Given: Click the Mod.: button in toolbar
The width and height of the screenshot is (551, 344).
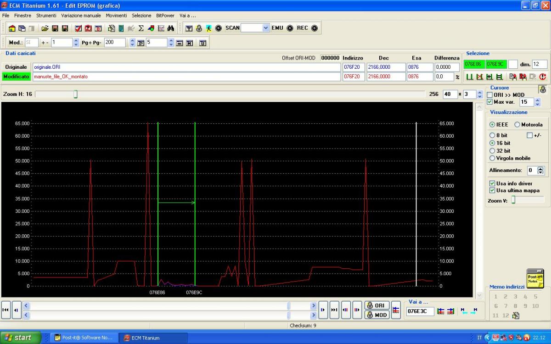Looking at the screenshot, I should [x=16, y=43].
